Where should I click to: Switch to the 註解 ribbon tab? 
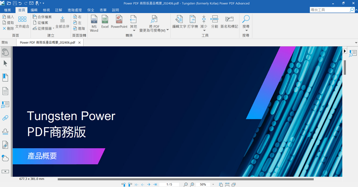(x=59, y=9)
